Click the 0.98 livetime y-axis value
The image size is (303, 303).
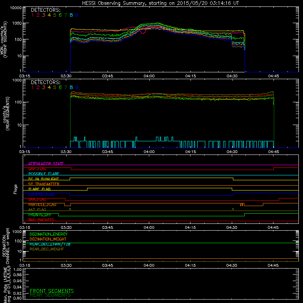point(17,275)
